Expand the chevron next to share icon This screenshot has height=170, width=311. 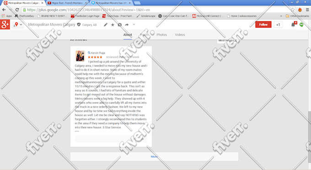coord(134,24)
